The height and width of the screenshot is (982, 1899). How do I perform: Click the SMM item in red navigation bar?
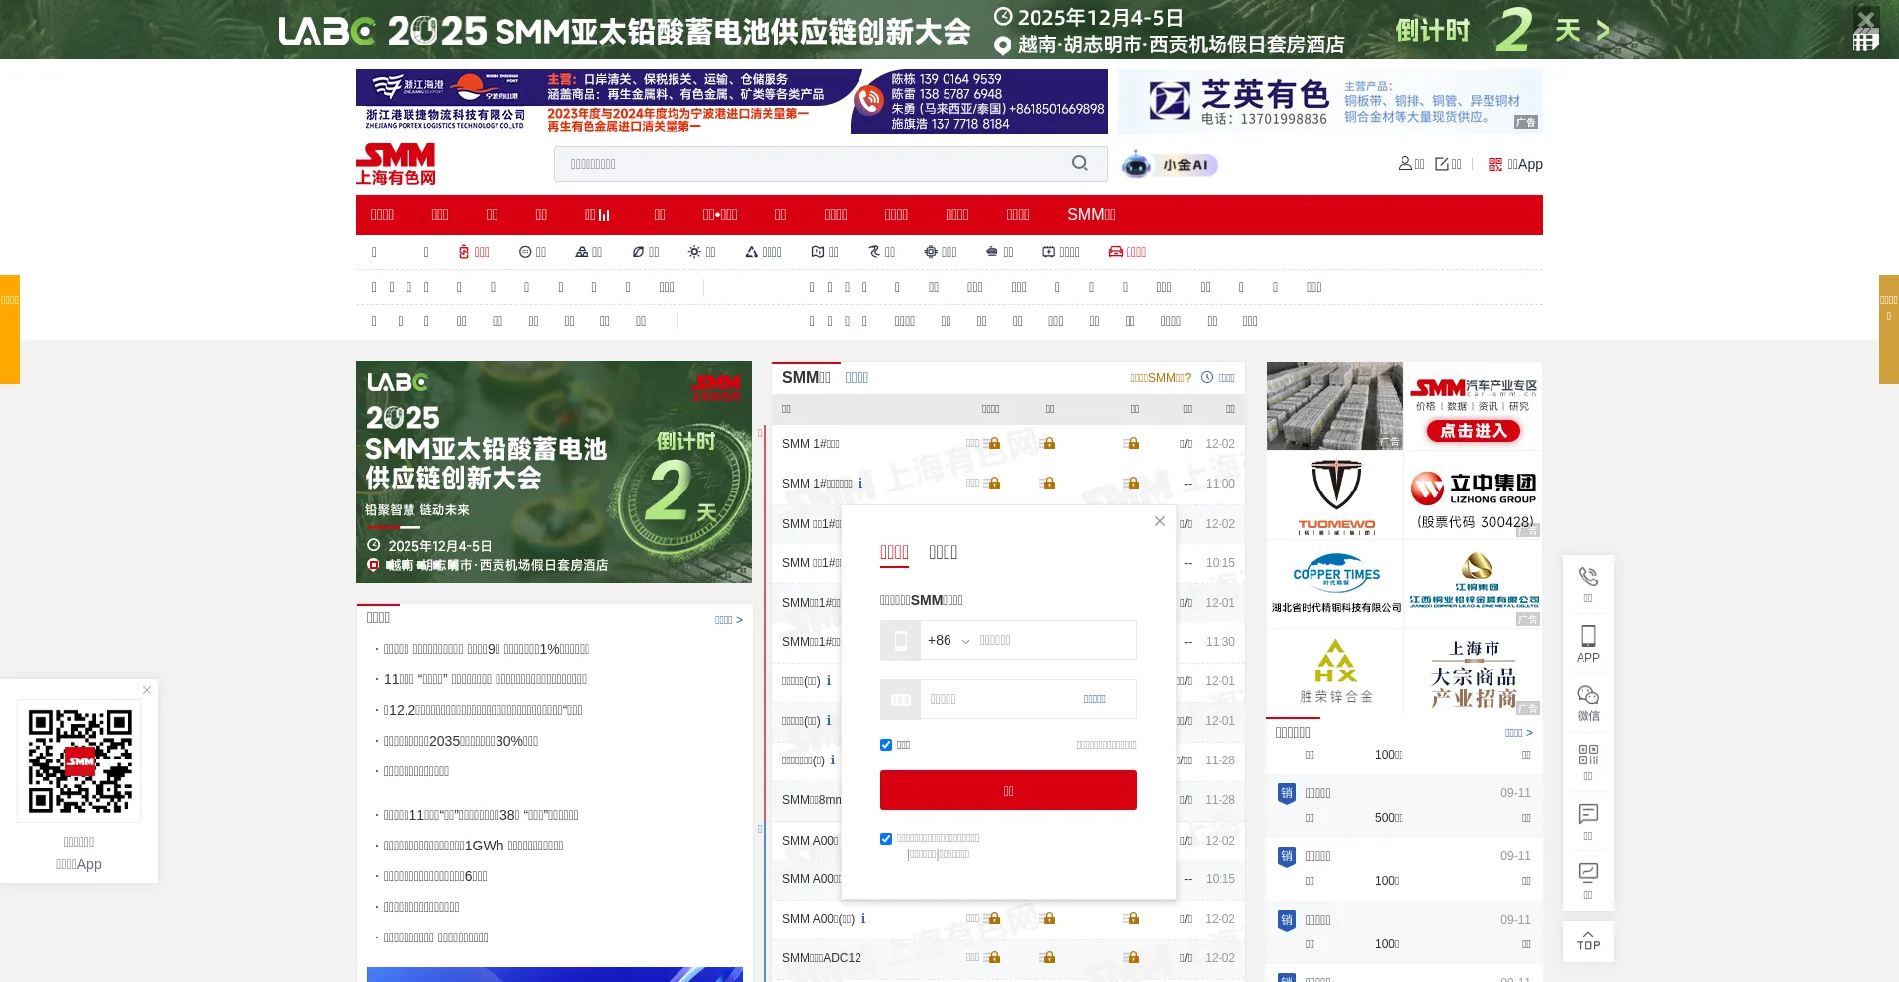click(1090, 215)
